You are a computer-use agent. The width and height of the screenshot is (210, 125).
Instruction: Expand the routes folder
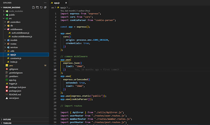tap(5, 44)
